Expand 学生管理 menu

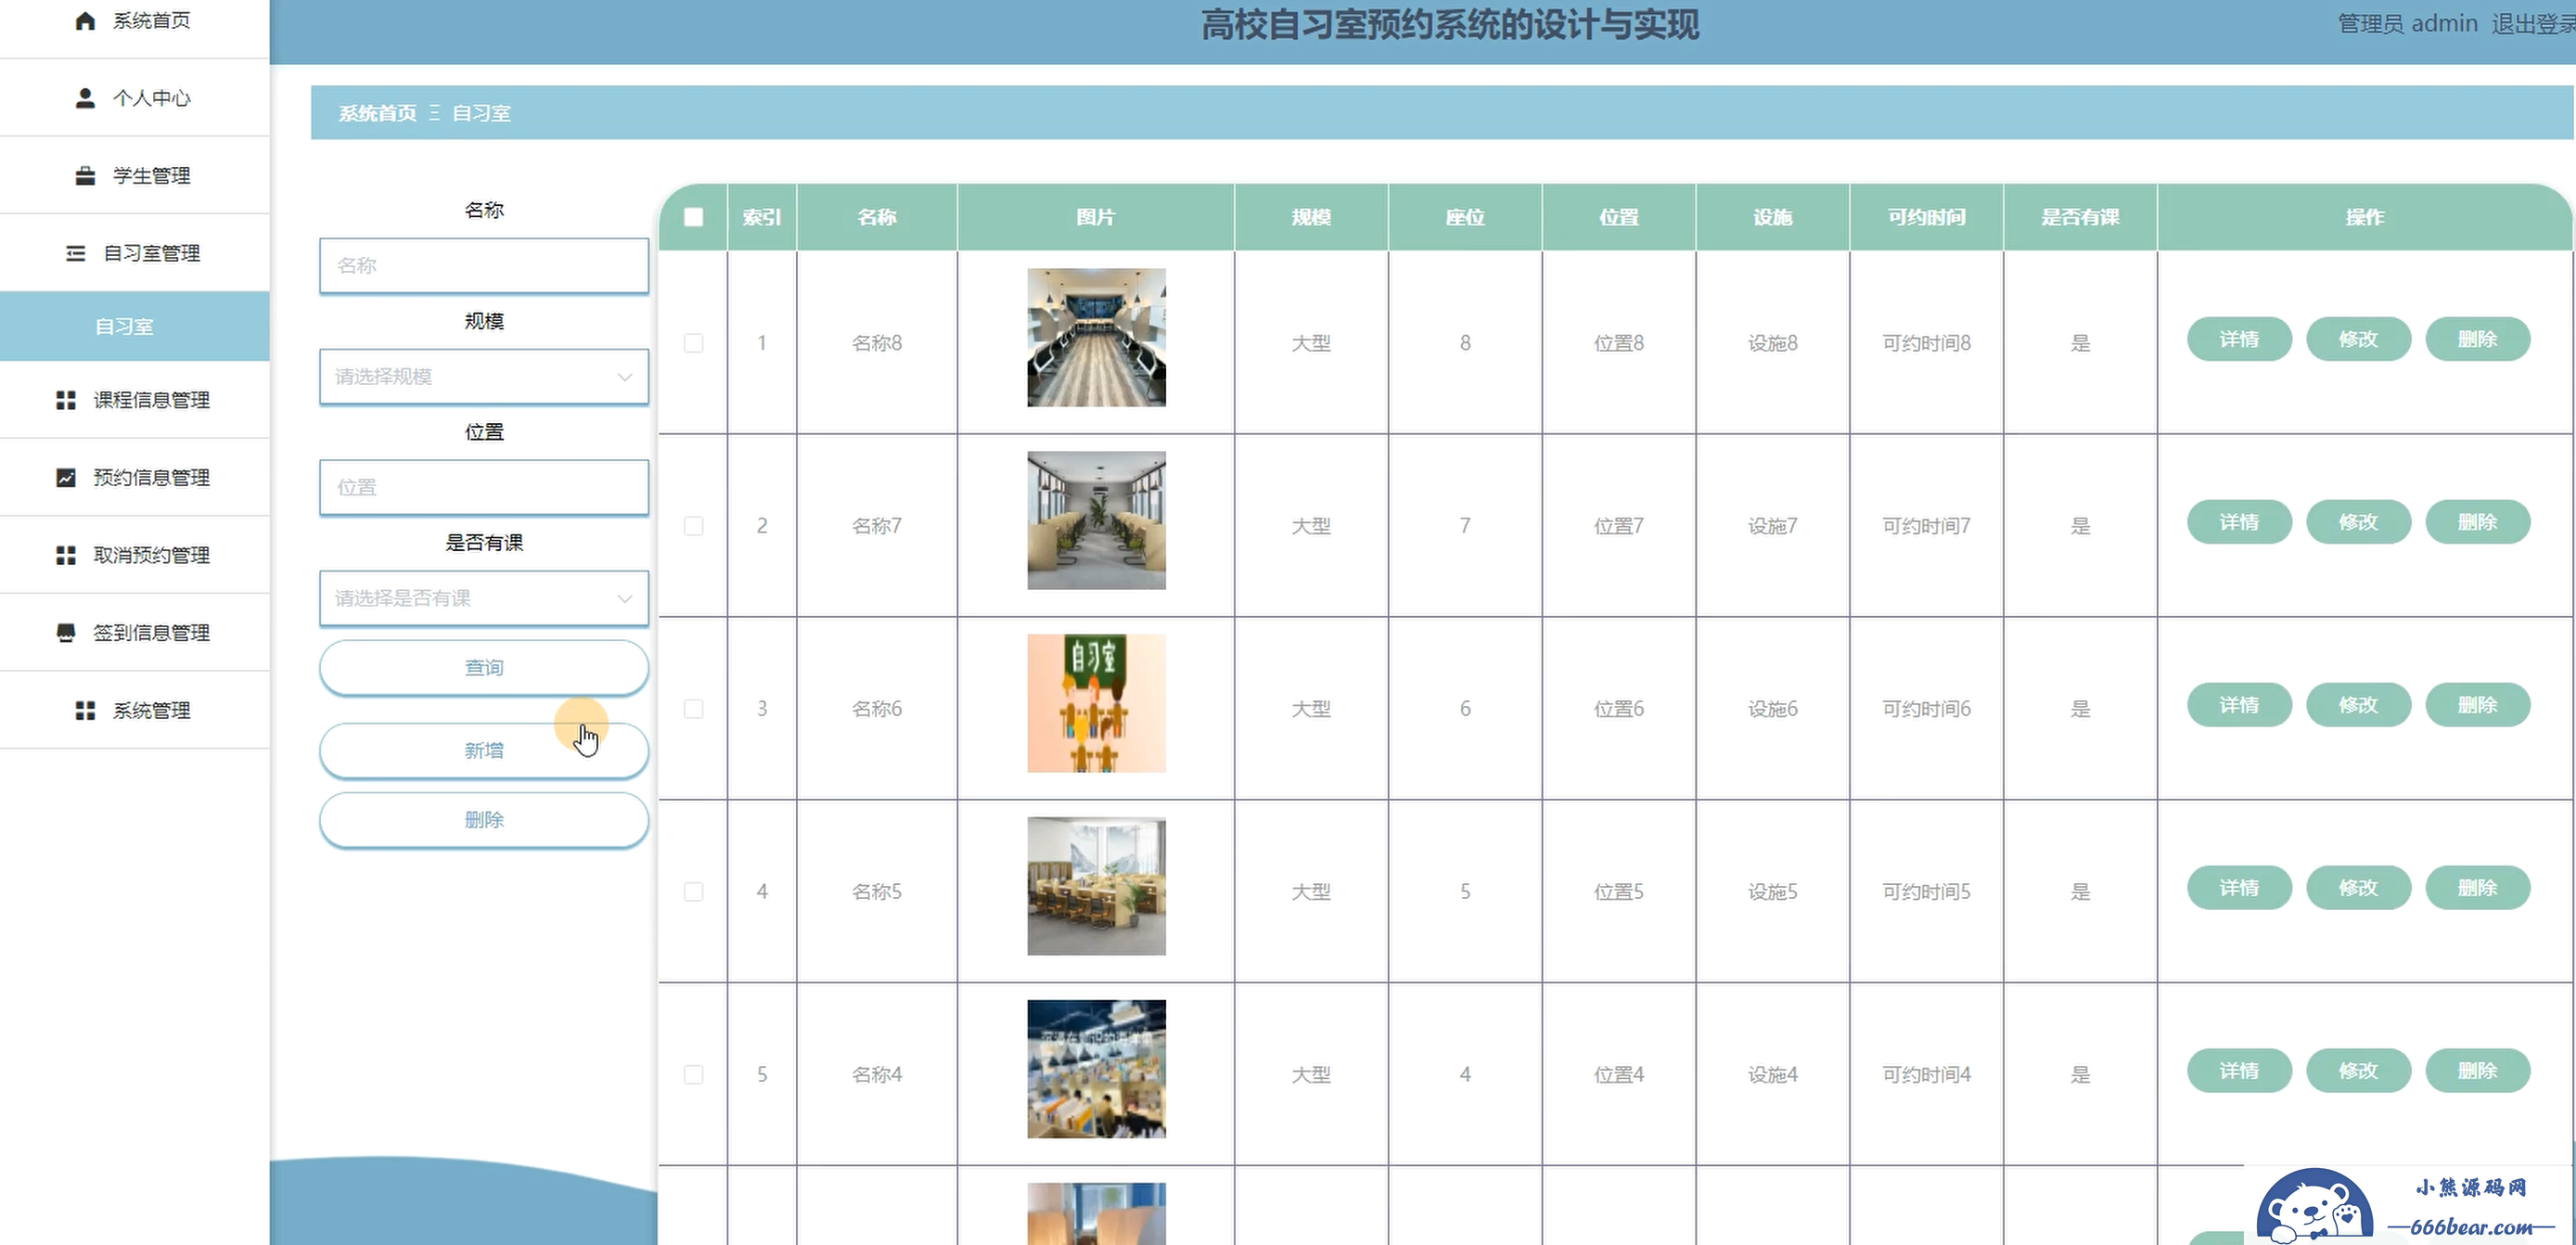(x=134, y=176)
